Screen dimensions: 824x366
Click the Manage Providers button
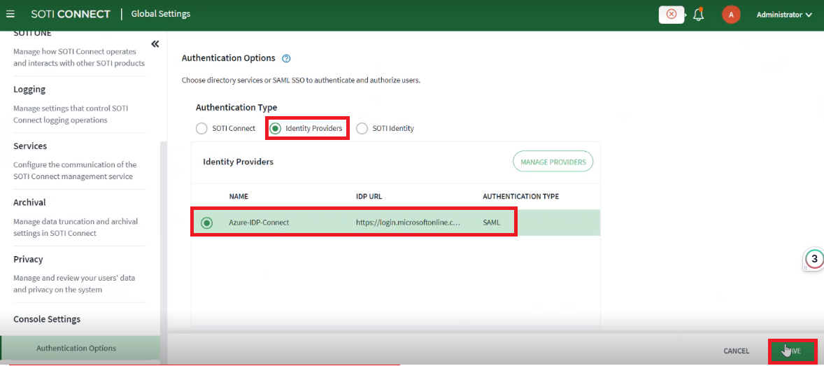pyautogui.click(x=553, y=162)
